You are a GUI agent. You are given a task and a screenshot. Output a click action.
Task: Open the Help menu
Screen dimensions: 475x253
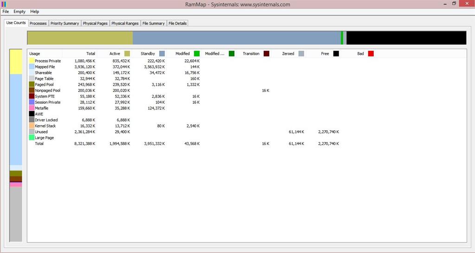point(34,12)
